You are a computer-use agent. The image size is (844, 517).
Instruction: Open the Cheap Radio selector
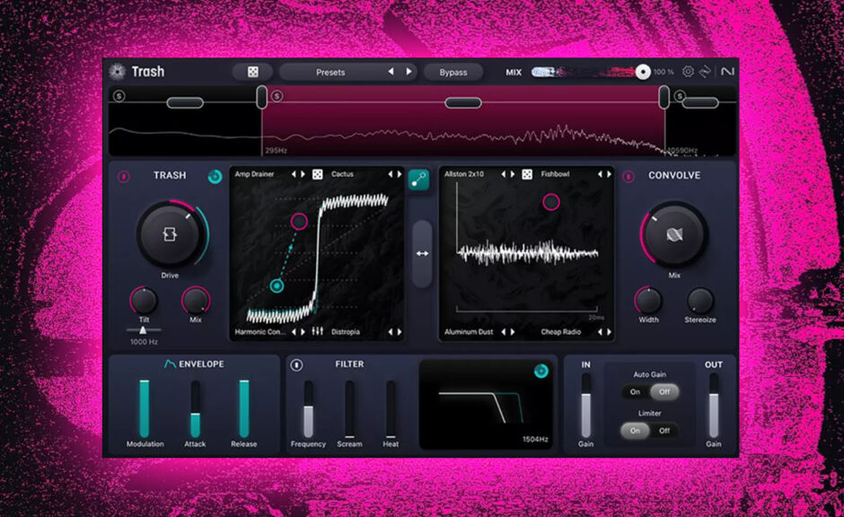[561, 332]
